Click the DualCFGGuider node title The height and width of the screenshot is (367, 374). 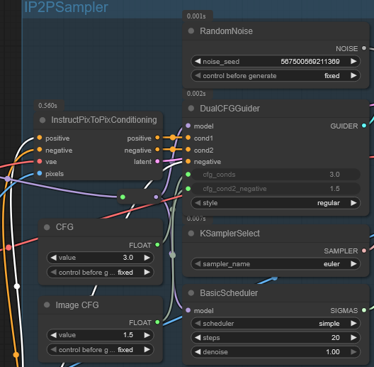tap(229, 109)
